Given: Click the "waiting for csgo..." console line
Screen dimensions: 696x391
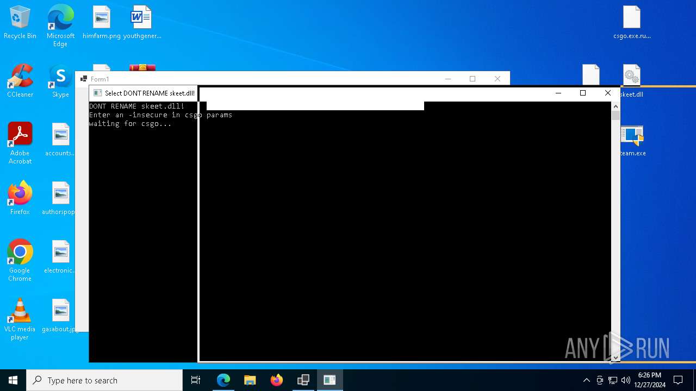Looking at the screenshot, I should (130, 124).
